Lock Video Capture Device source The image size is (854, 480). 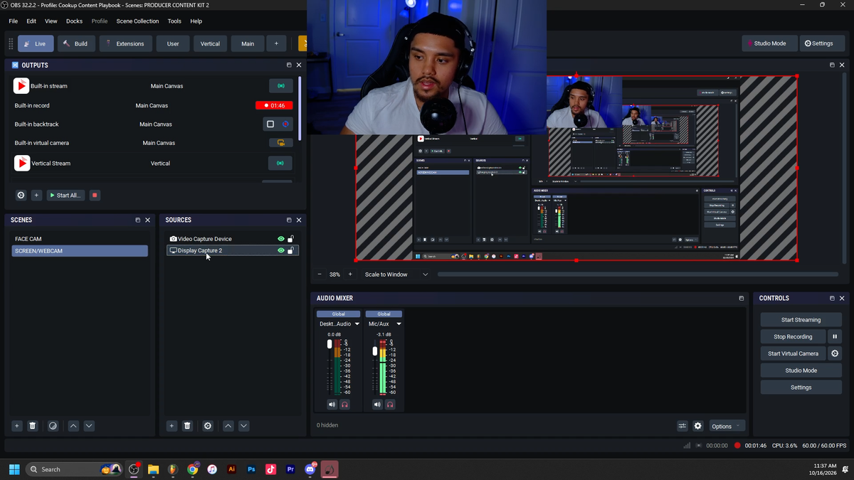(x=291, y=239)
